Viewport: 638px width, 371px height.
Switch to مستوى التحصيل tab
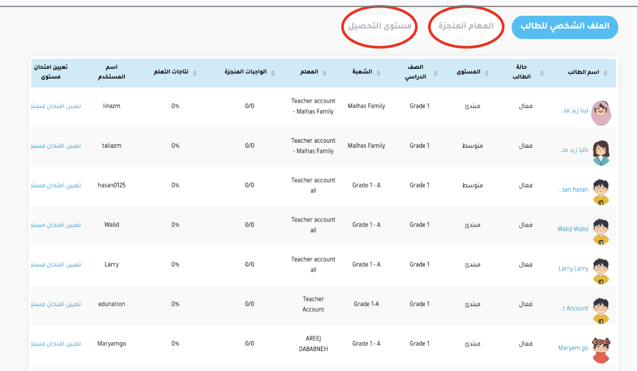coord(380,26)
